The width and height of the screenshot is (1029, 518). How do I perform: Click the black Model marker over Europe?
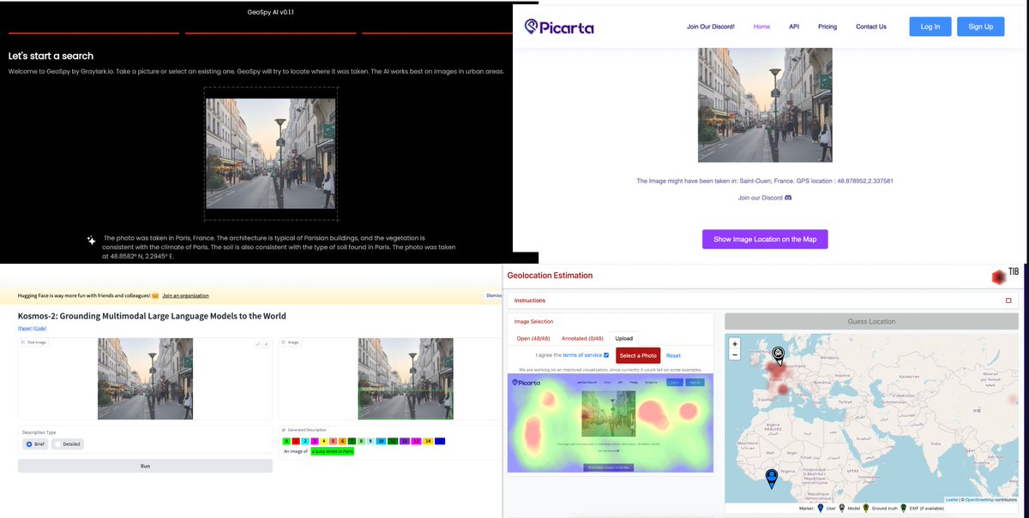pos(779,355)
